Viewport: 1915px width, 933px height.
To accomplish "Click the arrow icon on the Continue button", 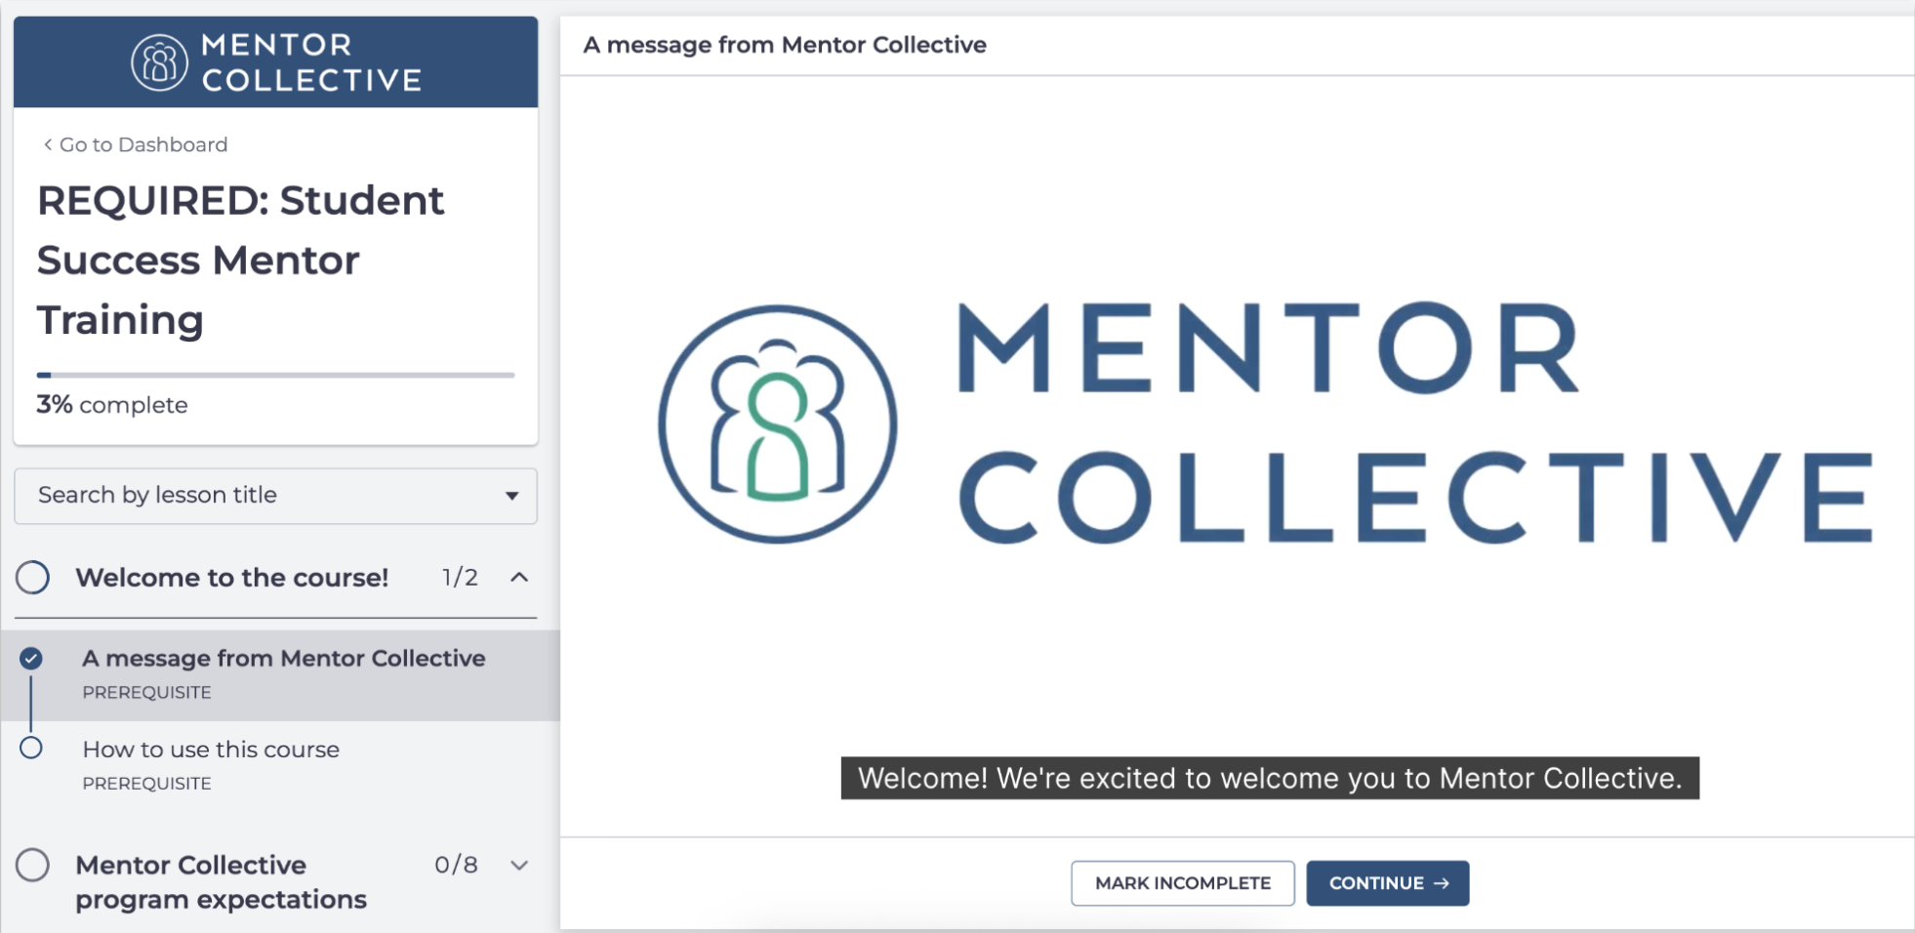I will click(1442, 883).
